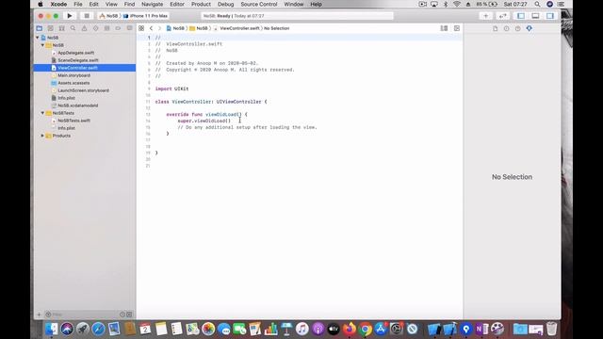Select AppDelegate.swift in navigator
This screenshot has width=603, height=339.
coord(75,53)
